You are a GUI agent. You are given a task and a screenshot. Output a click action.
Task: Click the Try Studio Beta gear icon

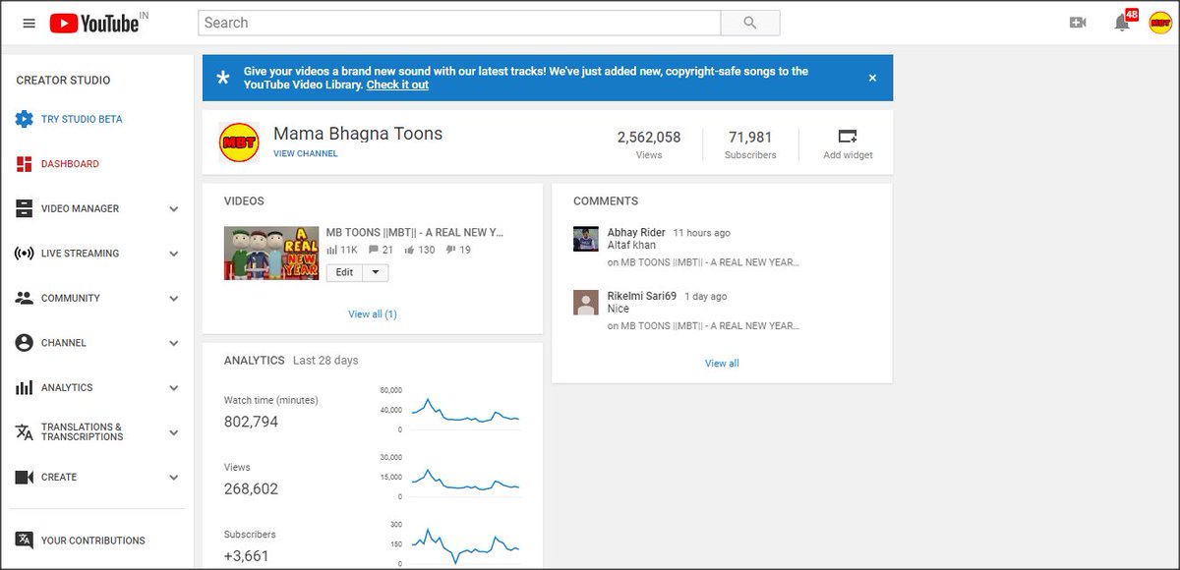click(x=25, y=119)
